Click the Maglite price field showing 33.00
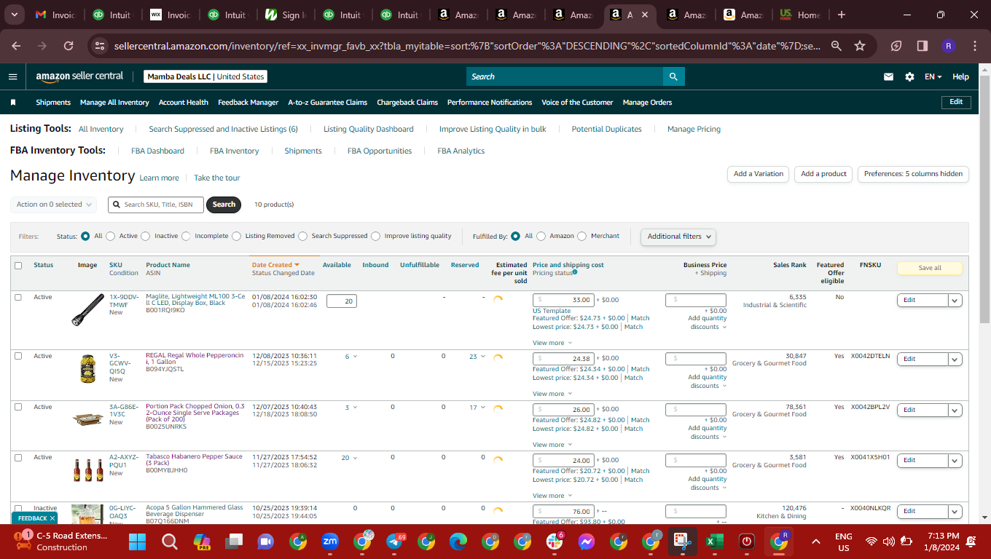Image resolution: width=991 pixels, height=559 pixels. 563,300
